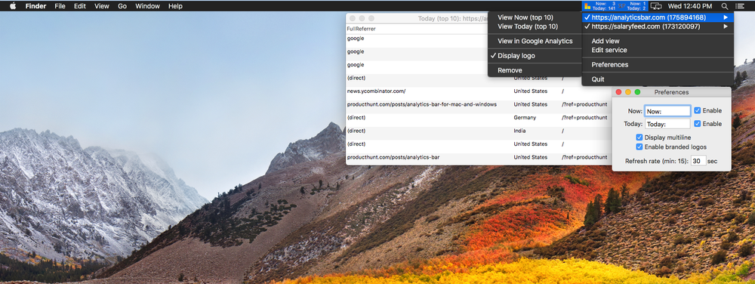
Task: Open Spotlight search magnifier
Action: pyautogui.click(x=725, y=6)
